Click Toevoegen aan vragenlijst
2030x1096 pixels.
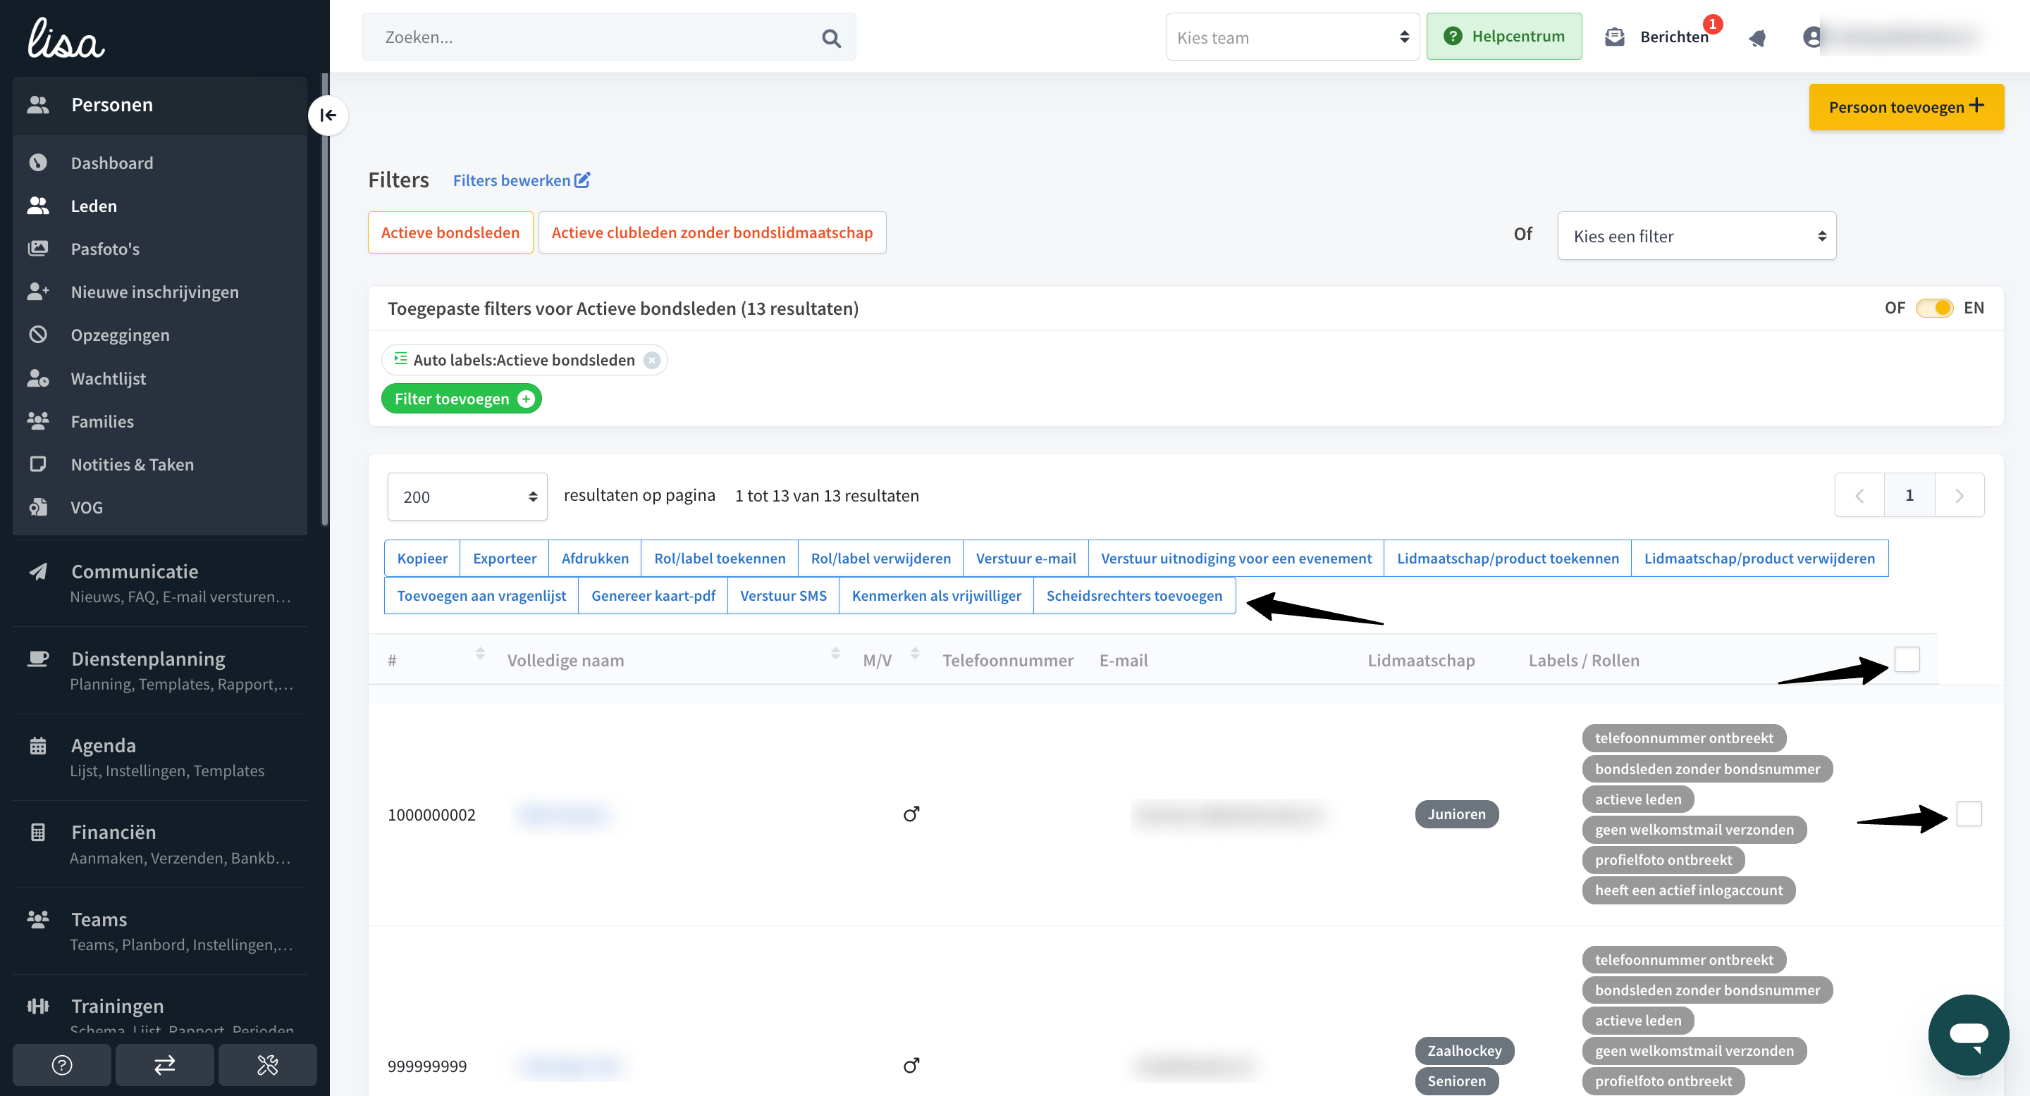click(x=481, y=596)
